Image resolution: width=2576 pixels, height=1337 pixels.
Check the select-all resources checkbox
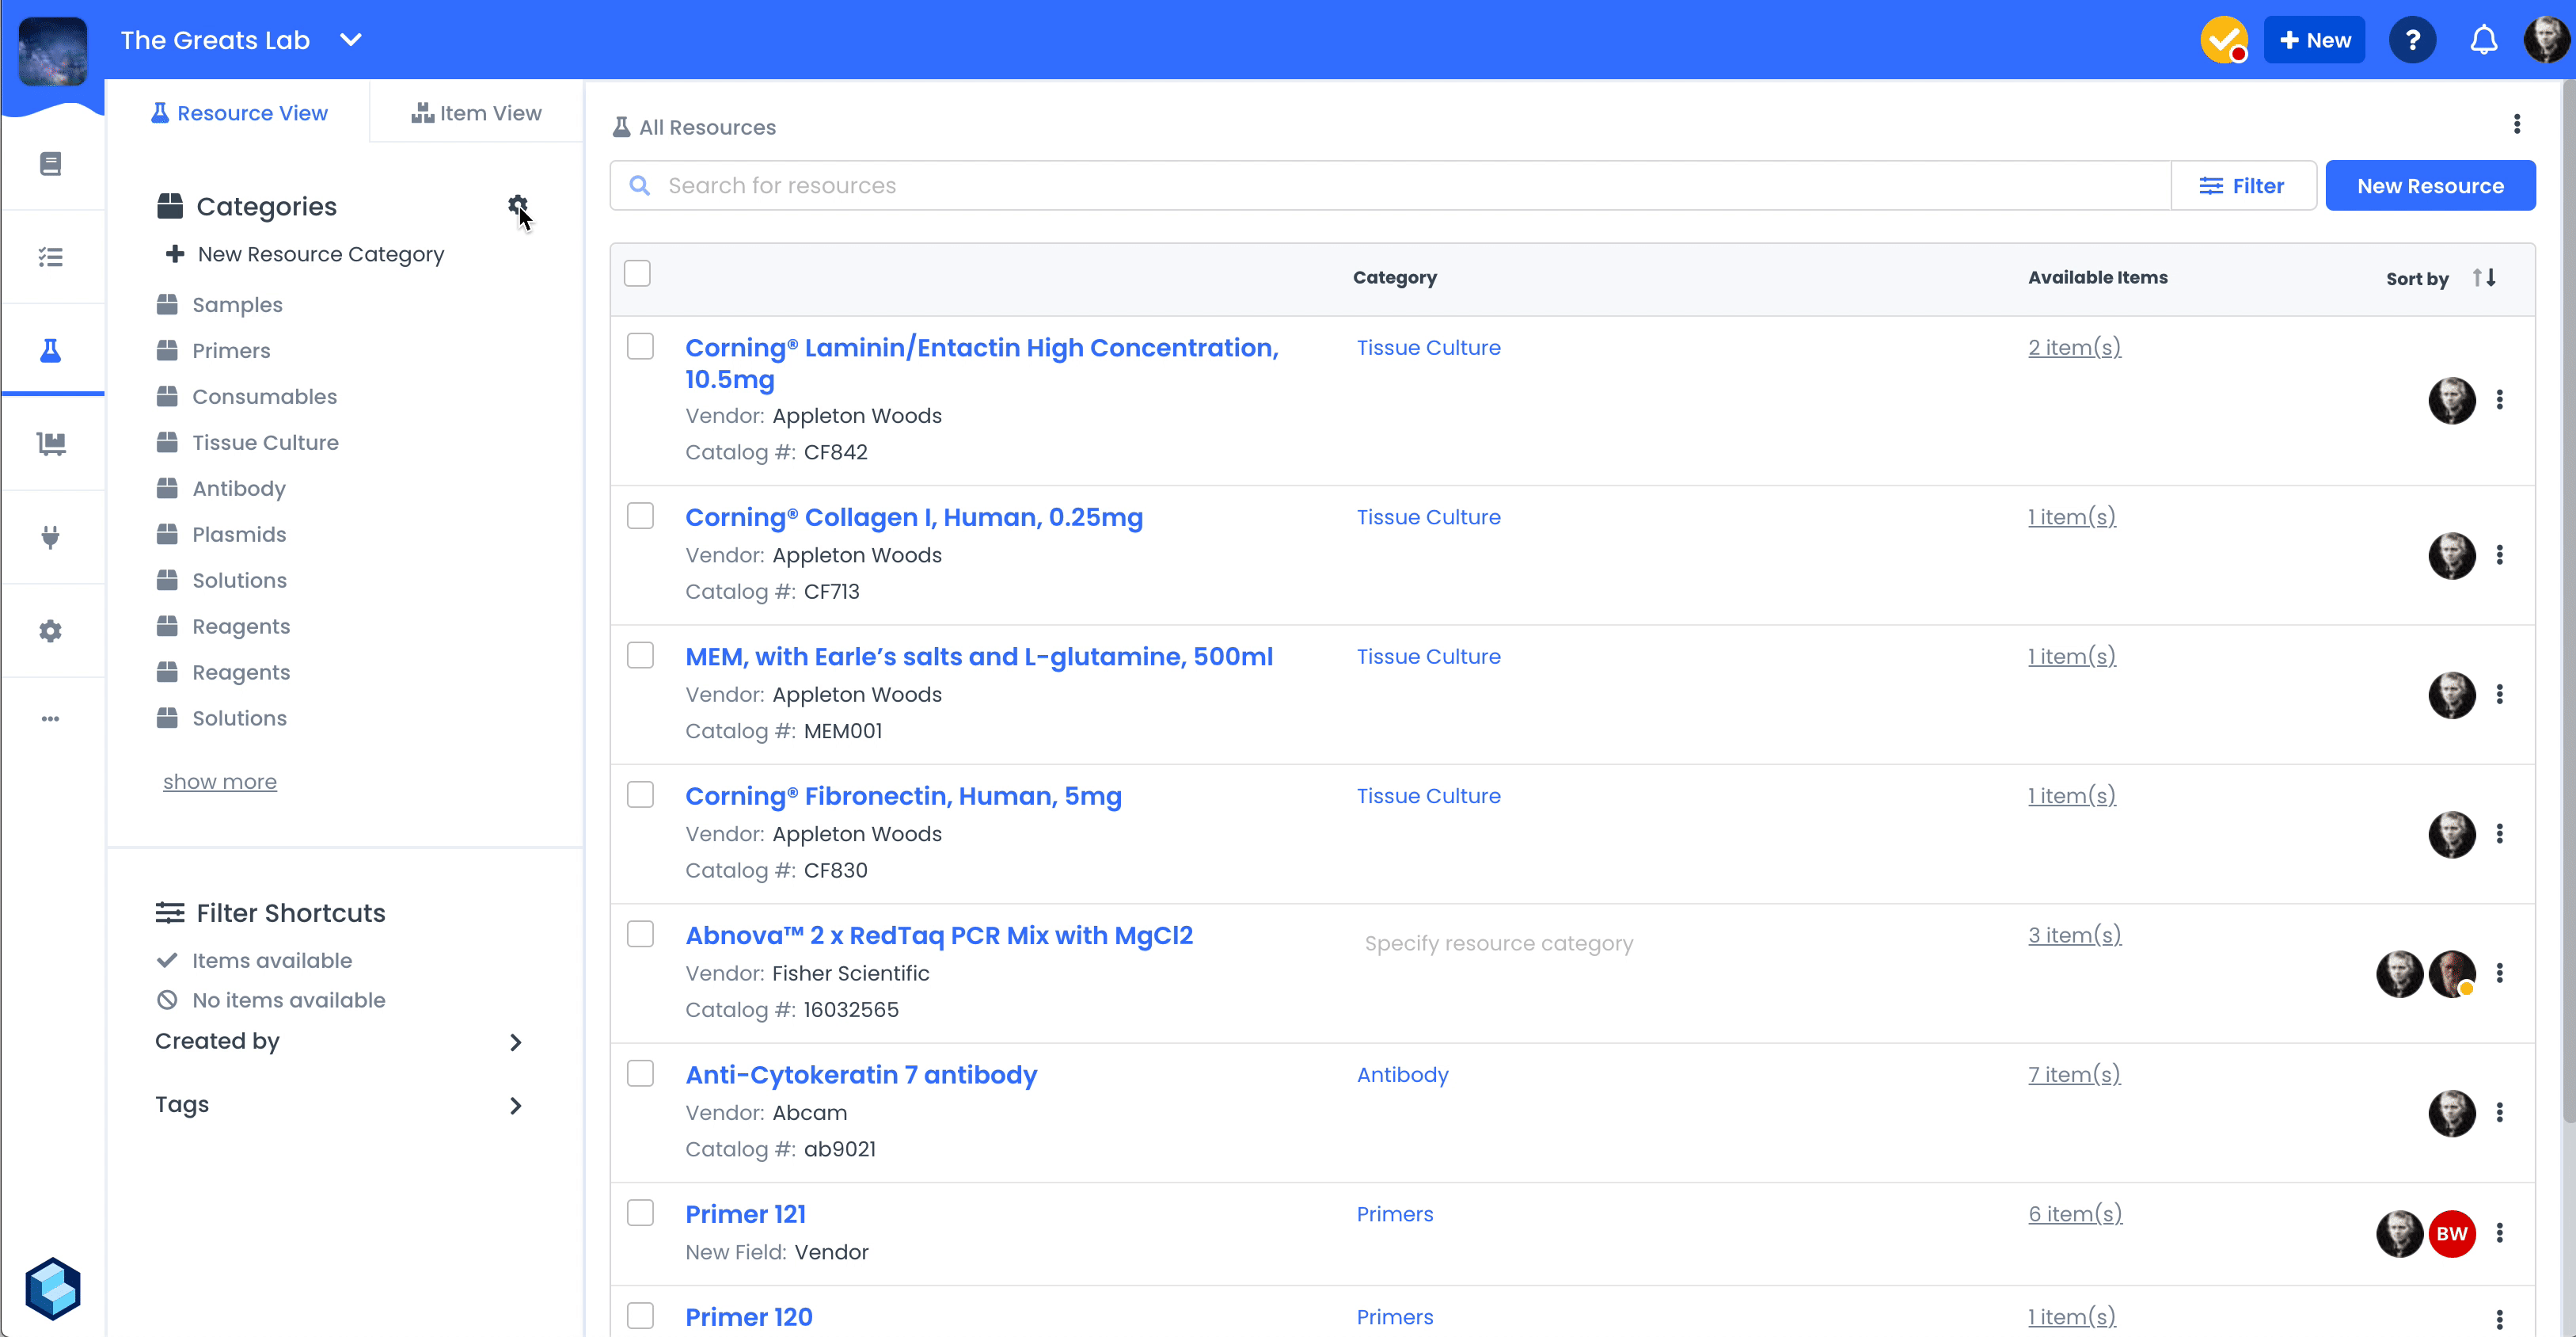[637, 273]
